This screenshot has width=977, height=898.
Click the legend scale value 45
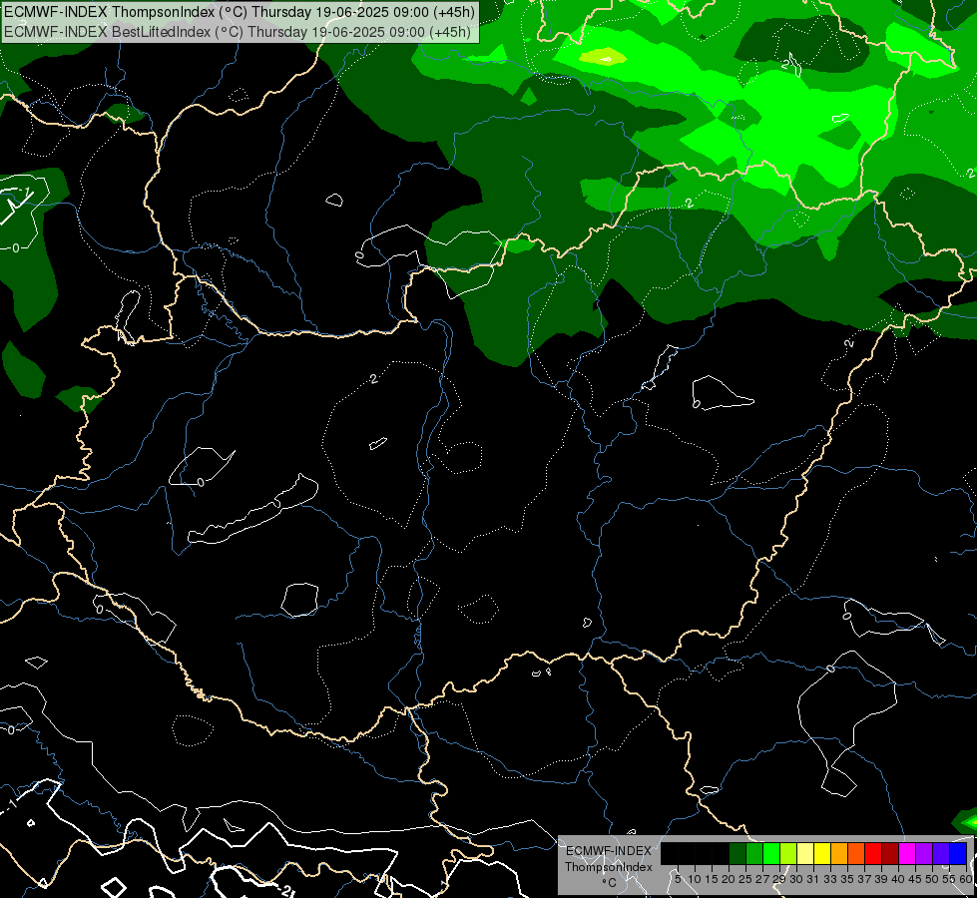(x=915, y=879)
